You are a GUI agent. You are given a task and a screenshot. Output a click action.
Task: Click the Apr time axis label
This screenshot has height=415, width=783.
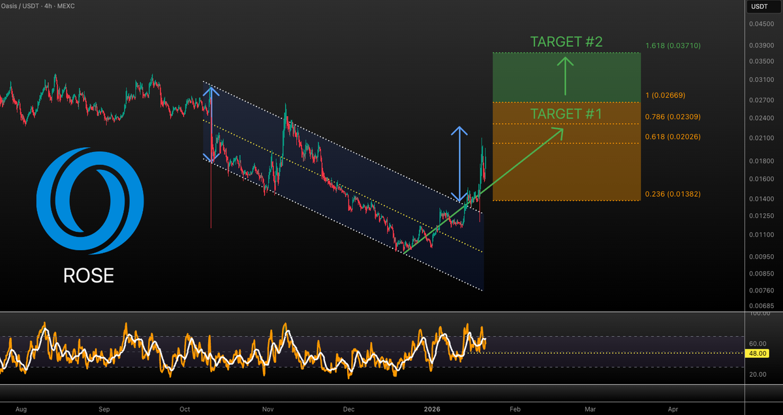tap(673, 409)
